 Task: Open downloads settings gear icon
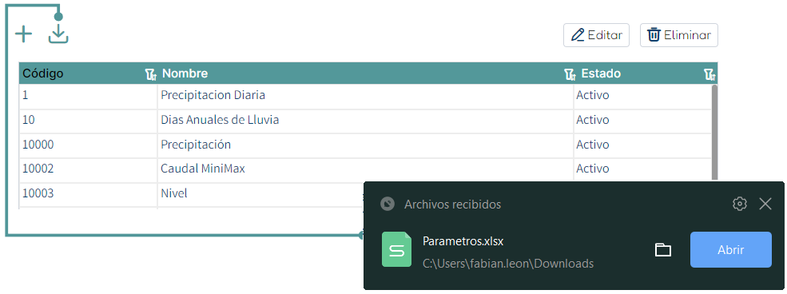click(x=739, y=204)
